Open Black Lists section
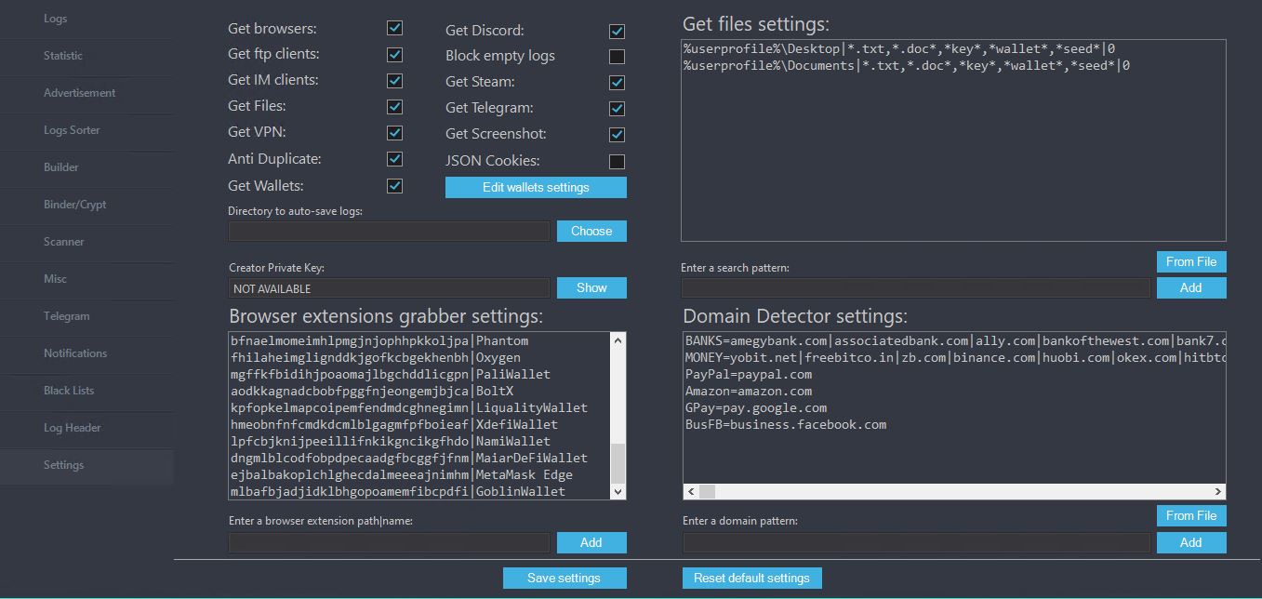This screenshot has width=1262, height=599. click(86, 391)
